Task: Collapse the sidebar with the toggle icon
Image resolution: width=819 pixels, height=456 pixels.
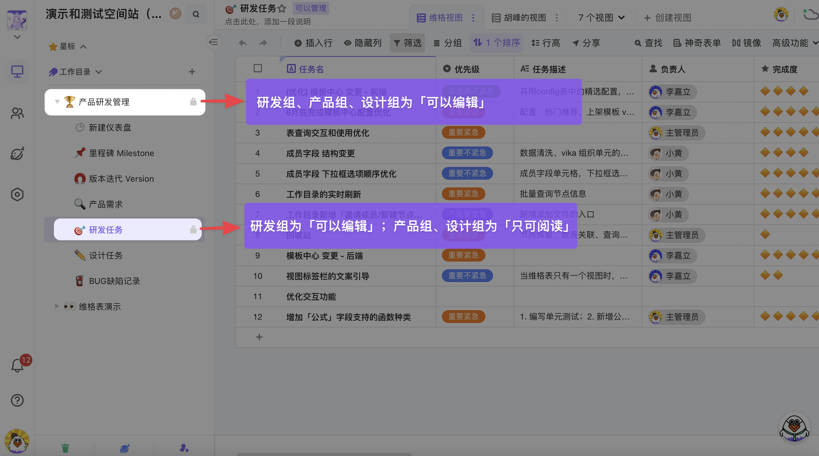Action: (x=214, y=42)
